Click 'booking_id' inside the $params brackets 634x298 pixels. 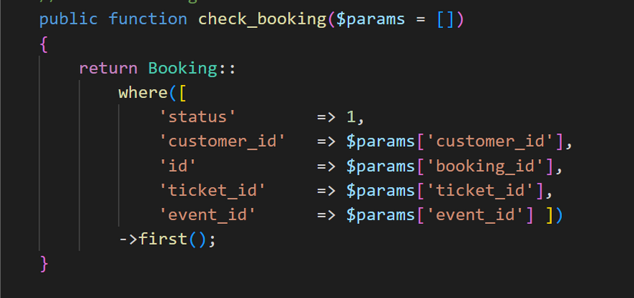tap(490, 166)
